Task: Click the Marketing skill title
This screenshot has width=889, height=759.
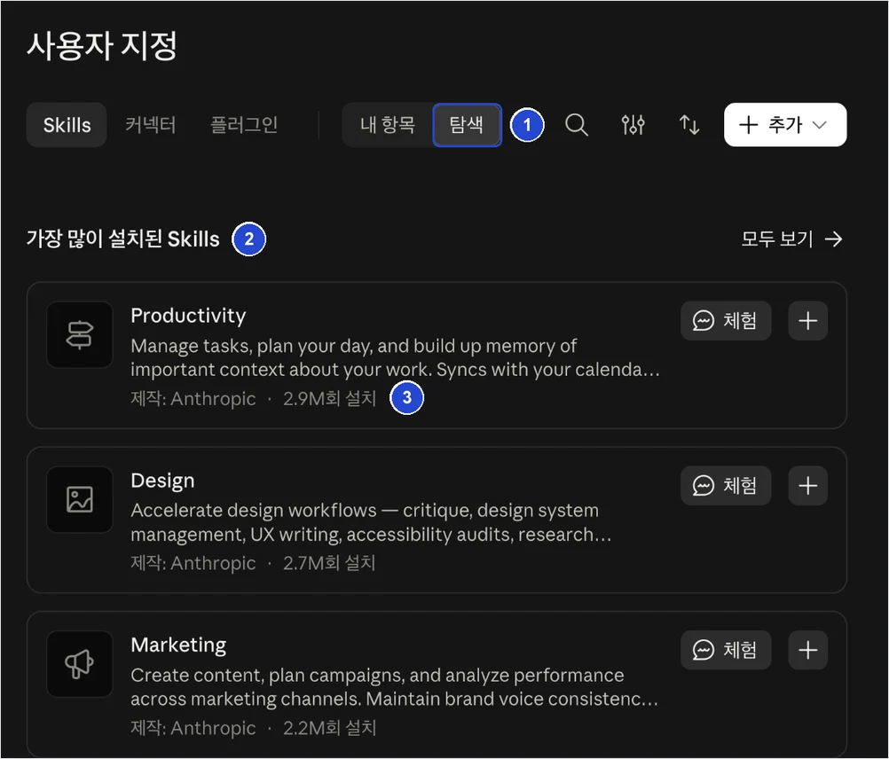Action: click(178, 645)
